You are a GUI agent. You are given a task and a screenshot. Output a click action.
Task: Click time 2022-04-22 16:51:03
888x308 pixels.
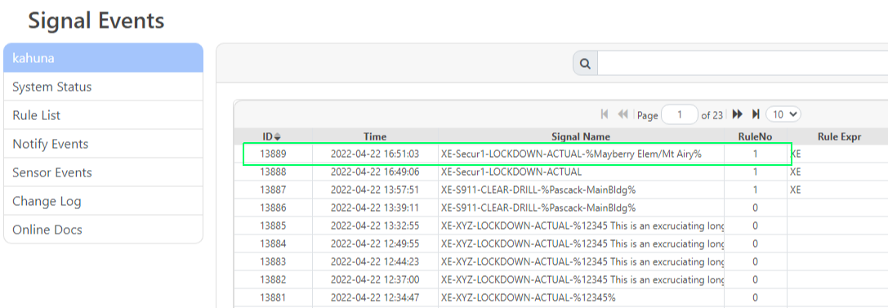tap(375, 154)
